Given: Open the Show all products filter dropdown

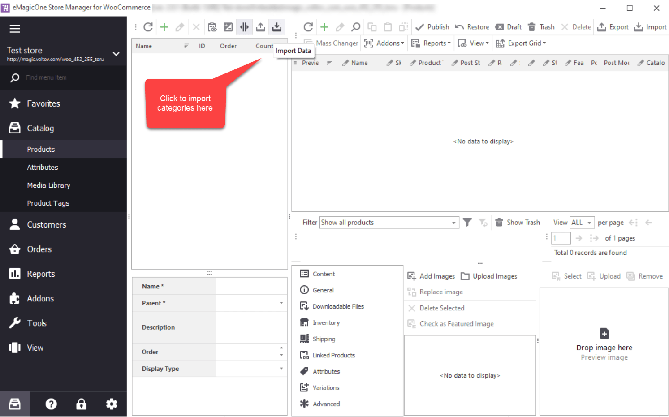Looking at the screenshot, I should [x=453, y=223].
